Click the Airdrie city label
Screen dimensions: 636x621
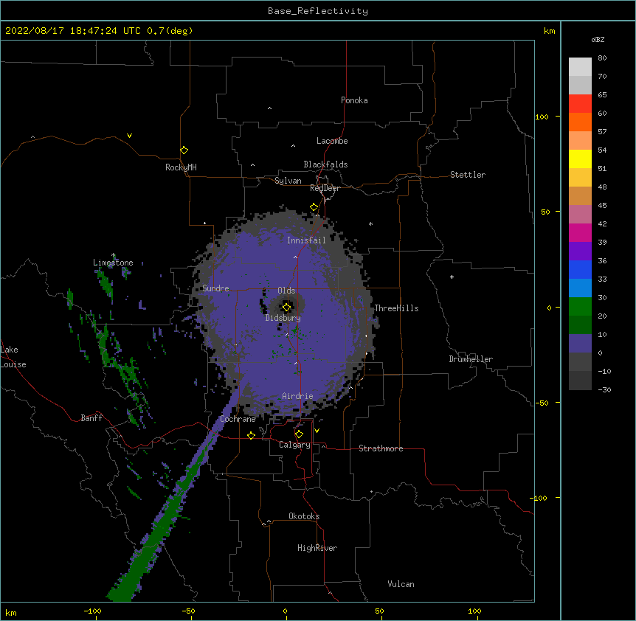click(298, 396)
